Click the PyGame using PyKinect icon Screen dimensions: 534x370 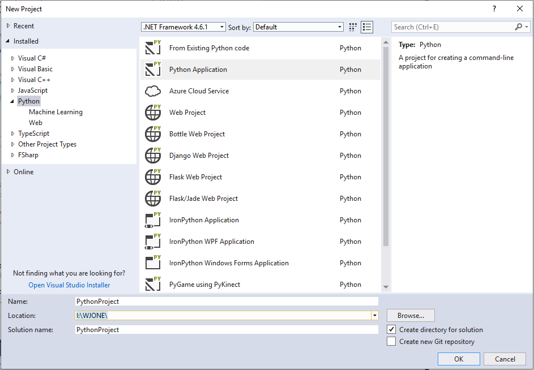(x=153, y=284)
